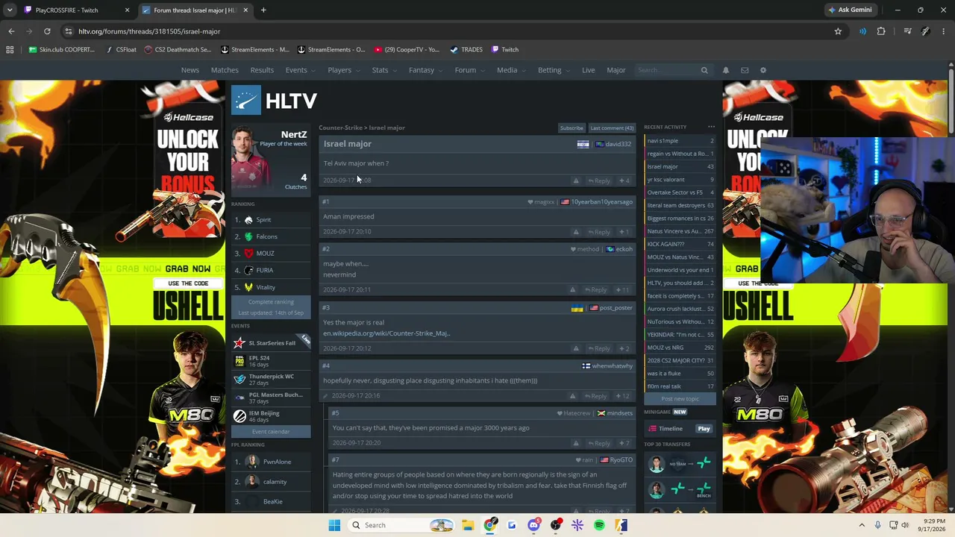Upvote comment #1 with +1
955x537 pixels.
624,232
